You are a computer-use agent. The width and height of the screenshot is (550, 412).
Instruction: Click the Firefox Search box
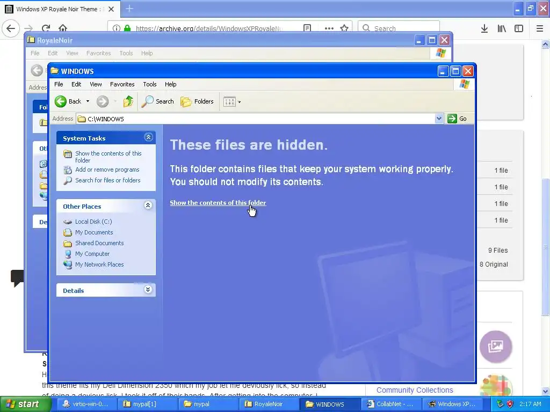click(399, 28)
